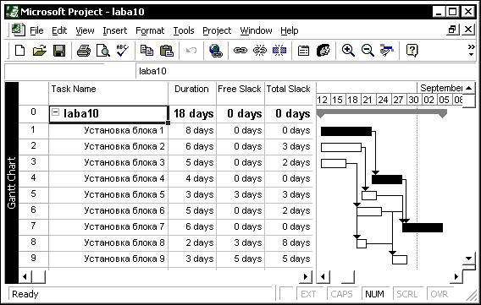Open the Help question mark icon

click(x=412, y=50)
